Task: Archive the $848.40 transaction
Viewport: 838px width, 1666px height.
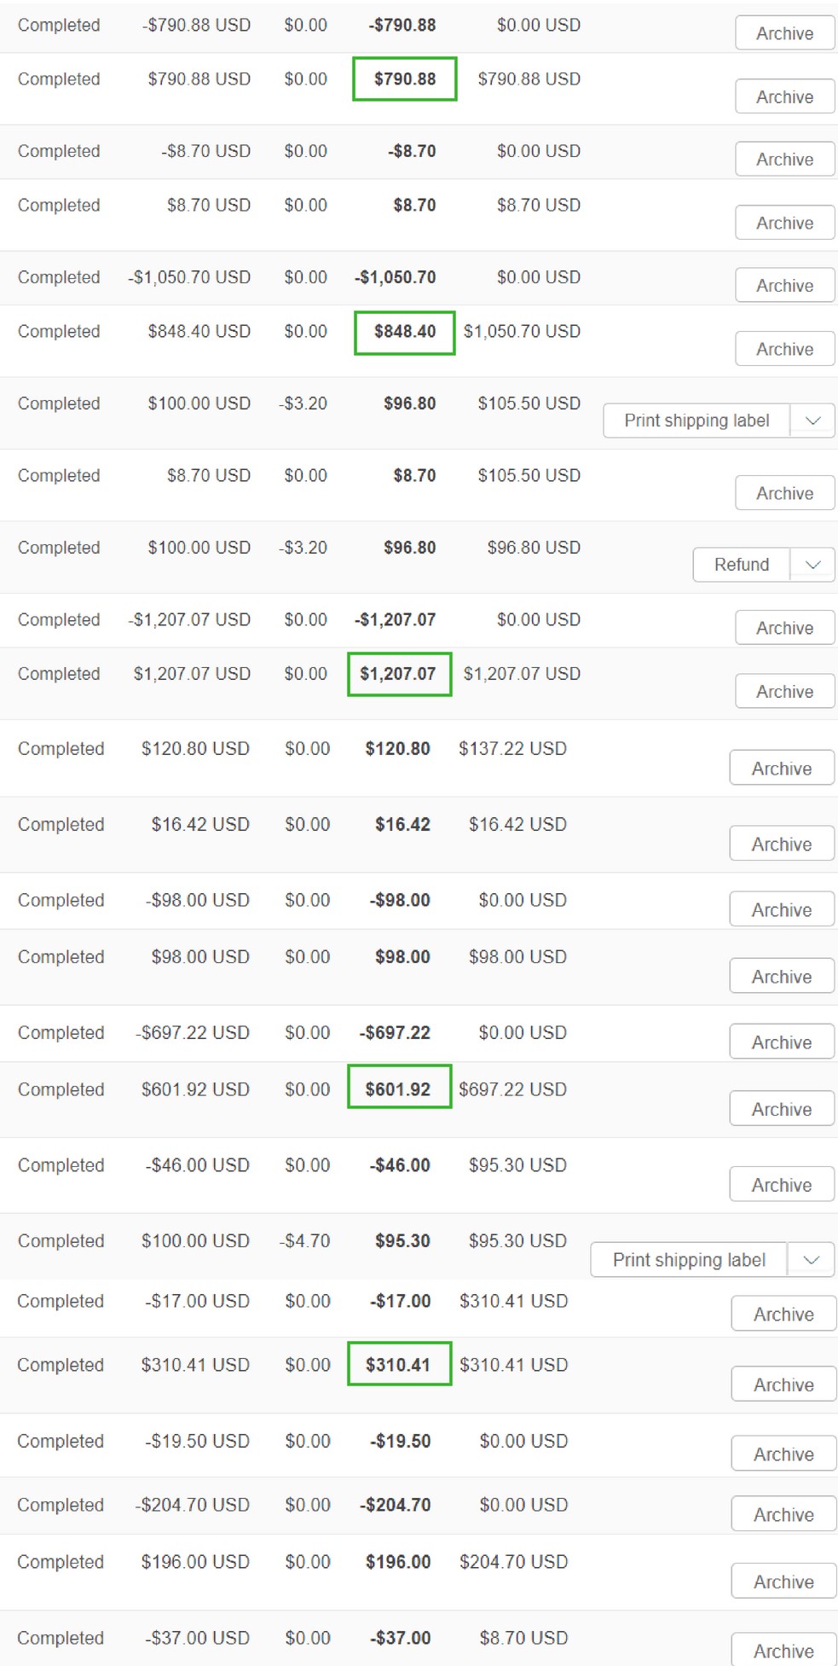Action: click(785, 349)
